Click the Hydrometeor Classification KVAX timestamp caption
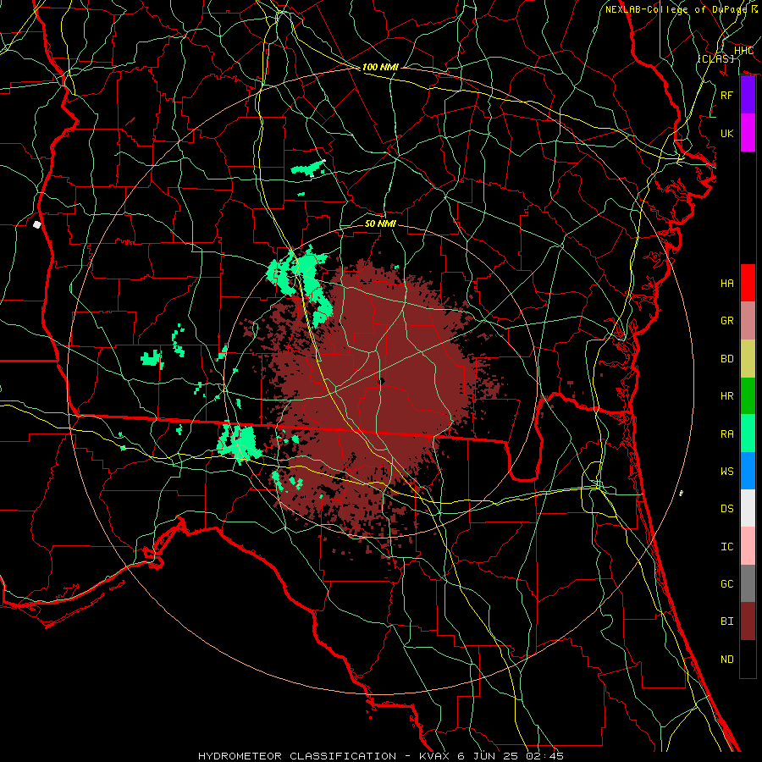This screenshot has width=762, height=762. click(x=381, y=756)
